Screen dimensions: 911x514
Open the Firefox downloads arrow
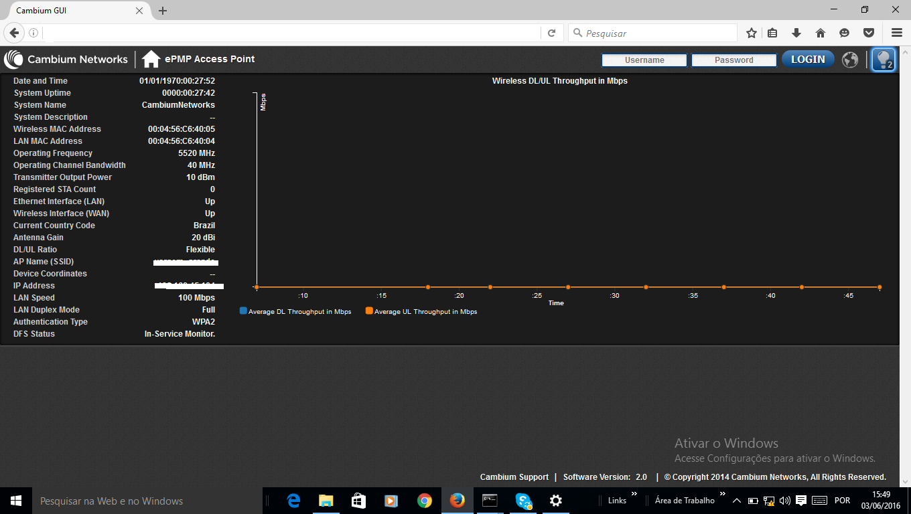[x=796, y=33]
